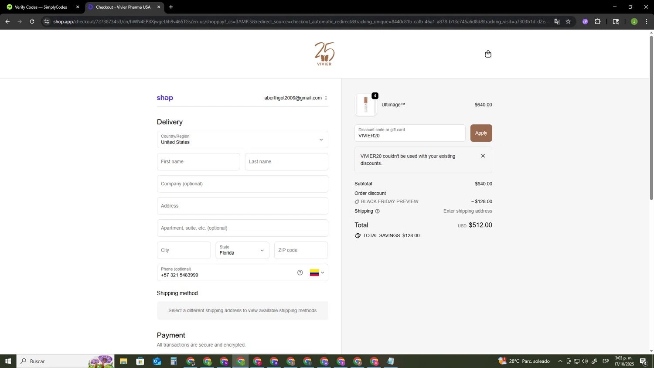
Task: Open the Windows Start menu
Action: (x=8, y=361)
